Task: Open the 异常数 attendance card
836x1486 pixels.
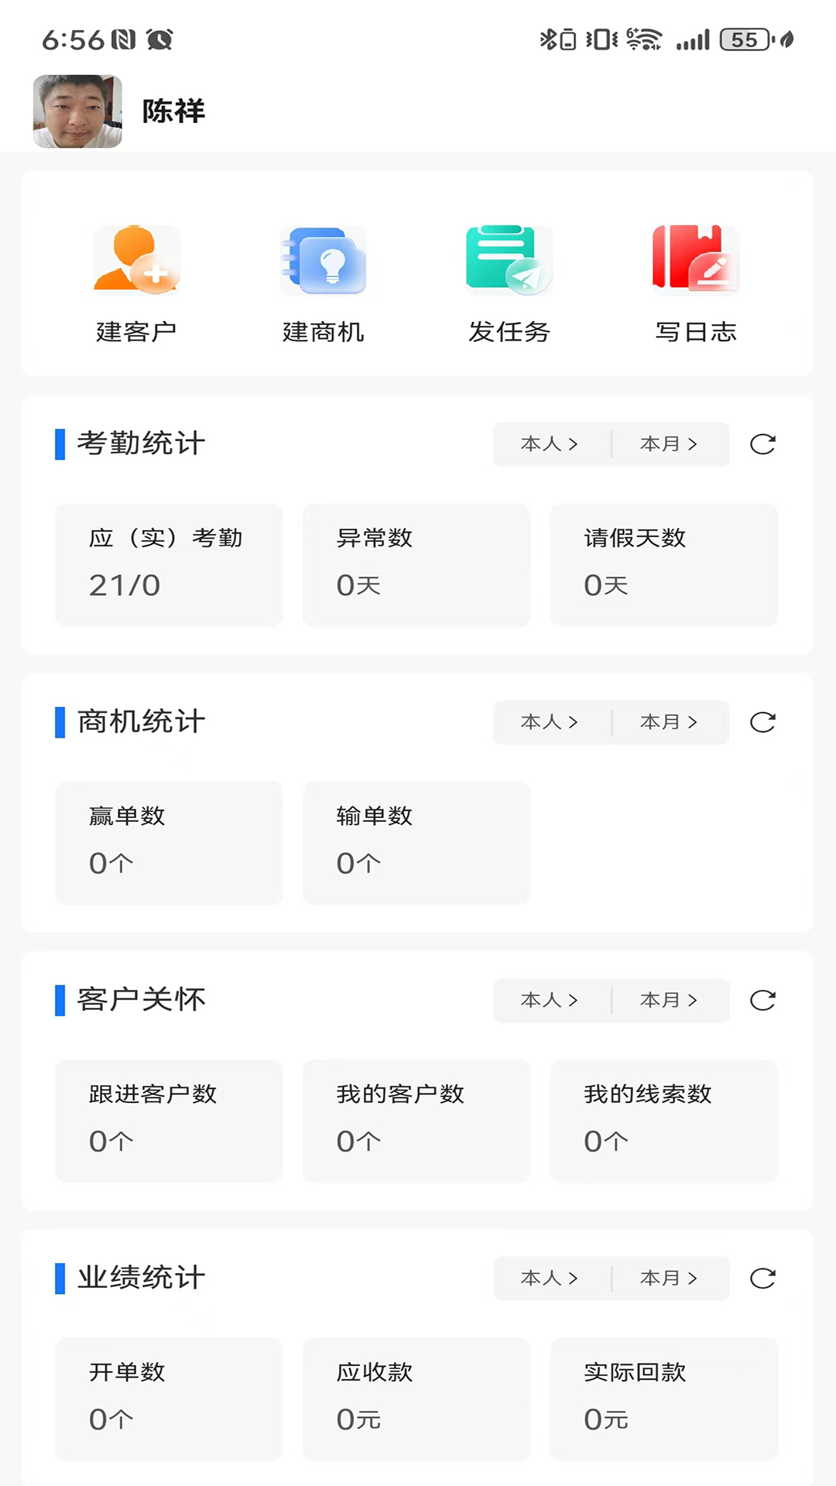Action: (416, 565)
